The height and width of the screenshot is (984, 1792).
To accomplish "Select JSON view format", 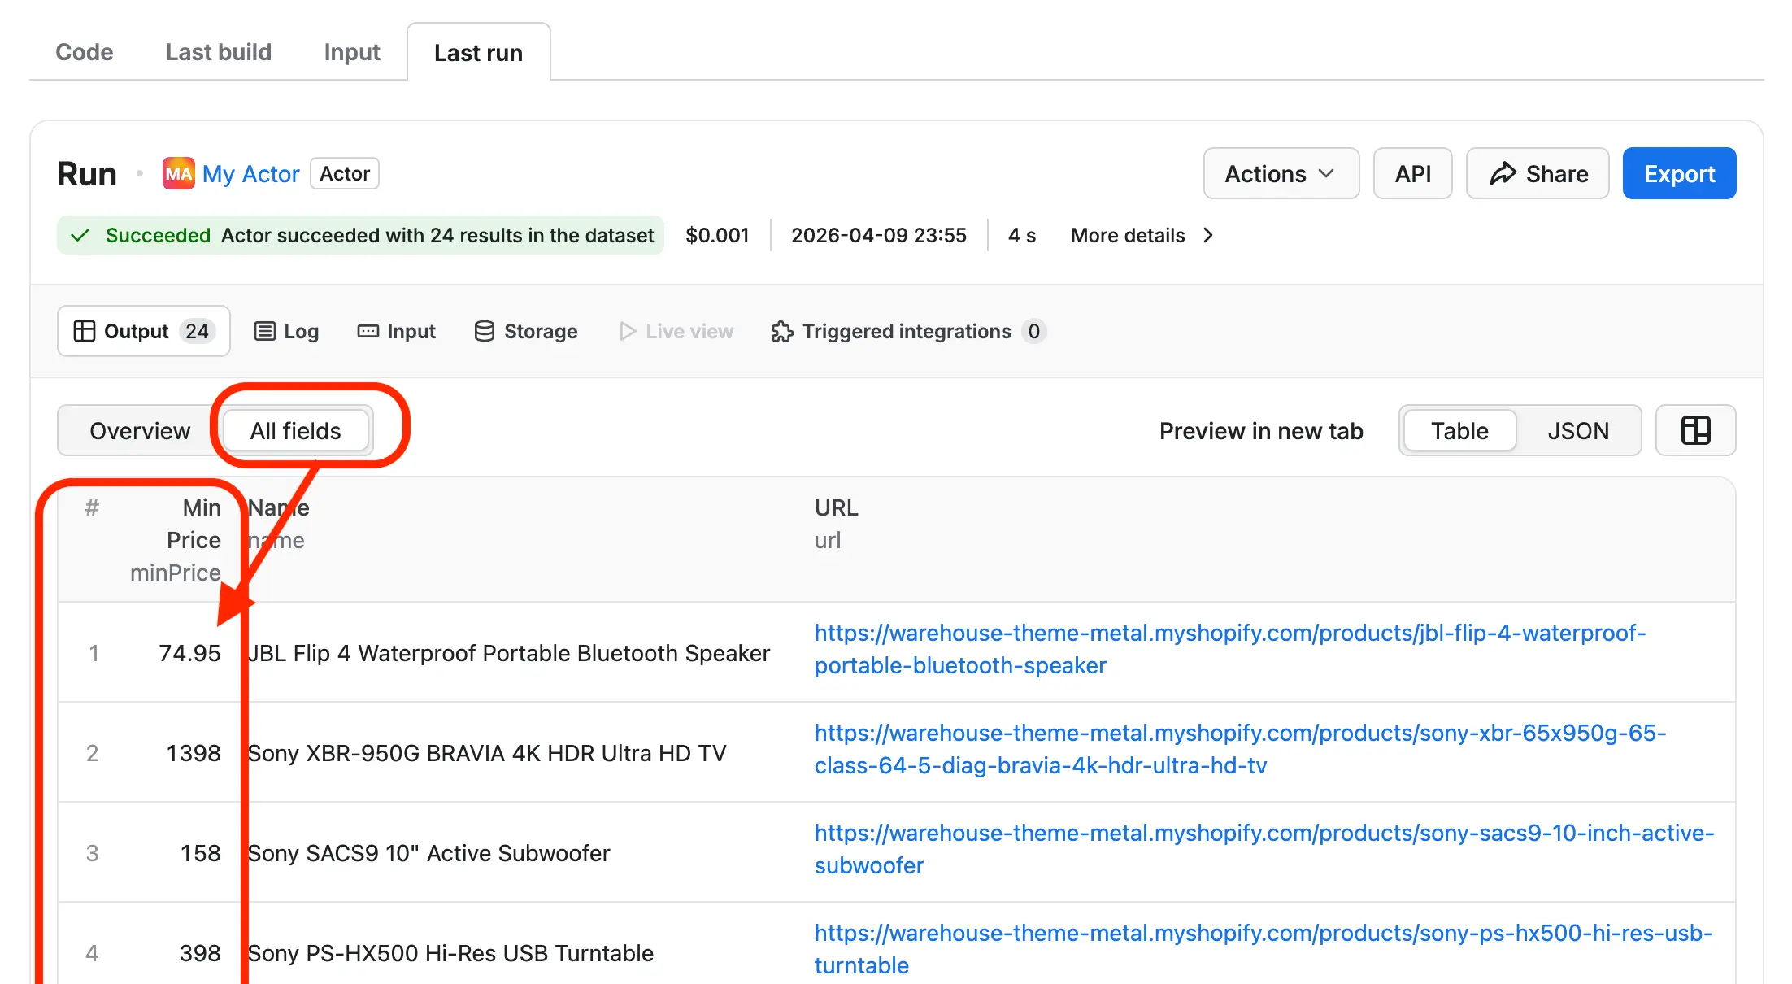I will pyautogui.click(x=1578, y=430).
